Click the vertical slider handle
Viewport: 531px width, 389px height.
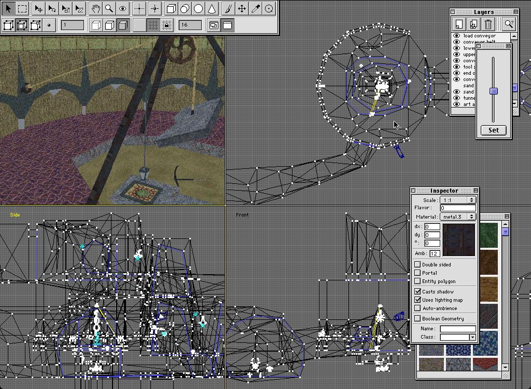point(493,91)
